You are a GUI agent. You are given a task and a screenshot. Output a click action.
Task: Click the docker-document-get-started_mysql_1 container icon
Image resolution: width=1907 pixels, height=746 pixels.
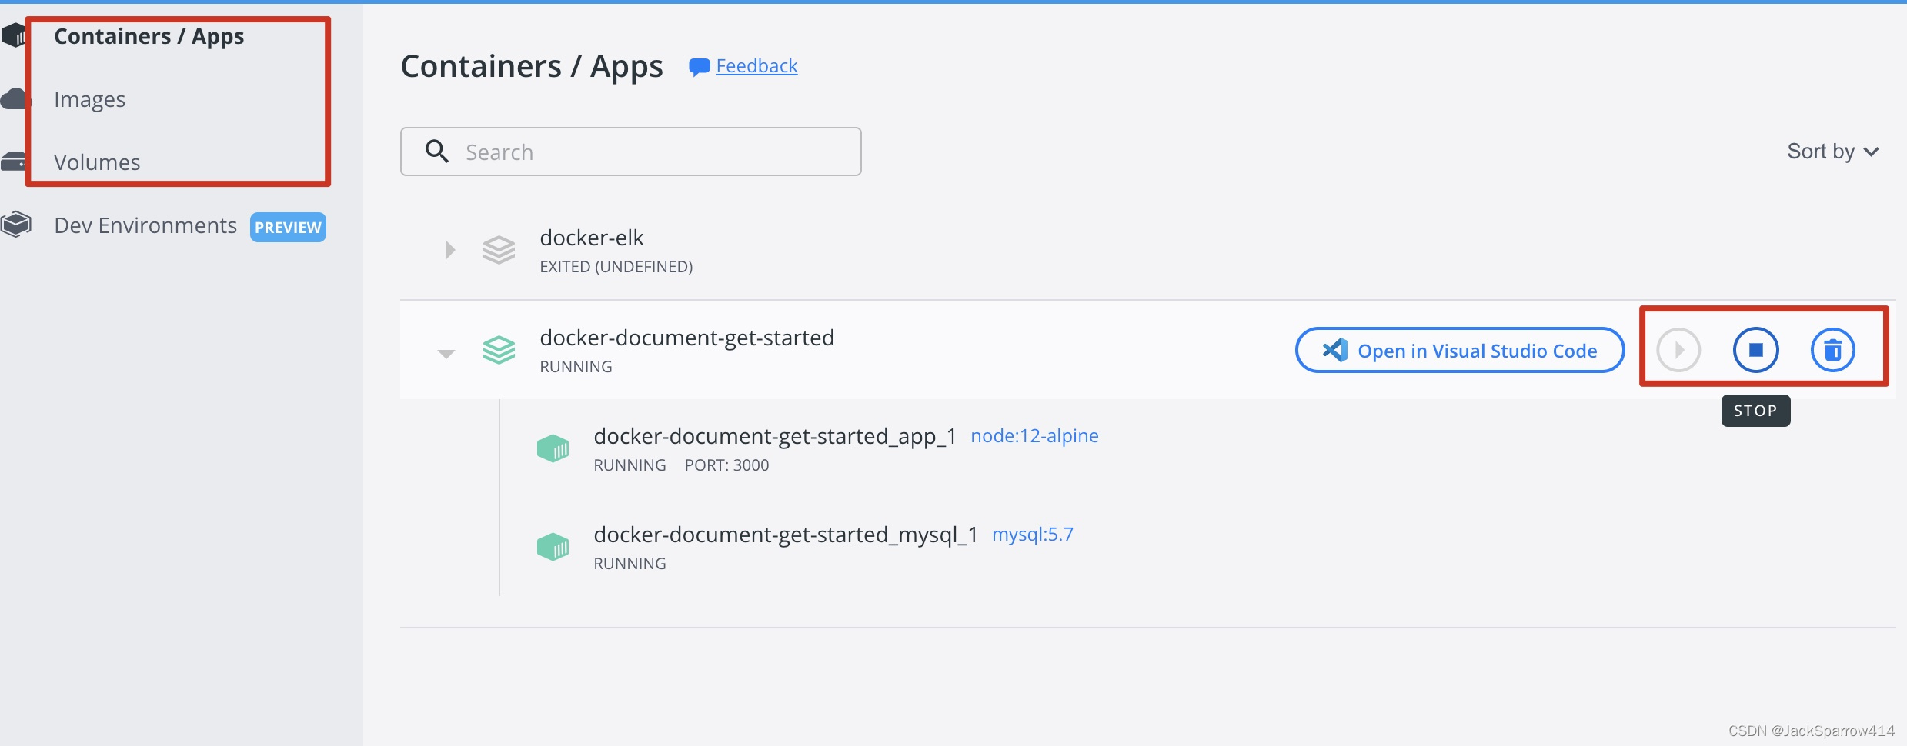click(x=553, y=547)
